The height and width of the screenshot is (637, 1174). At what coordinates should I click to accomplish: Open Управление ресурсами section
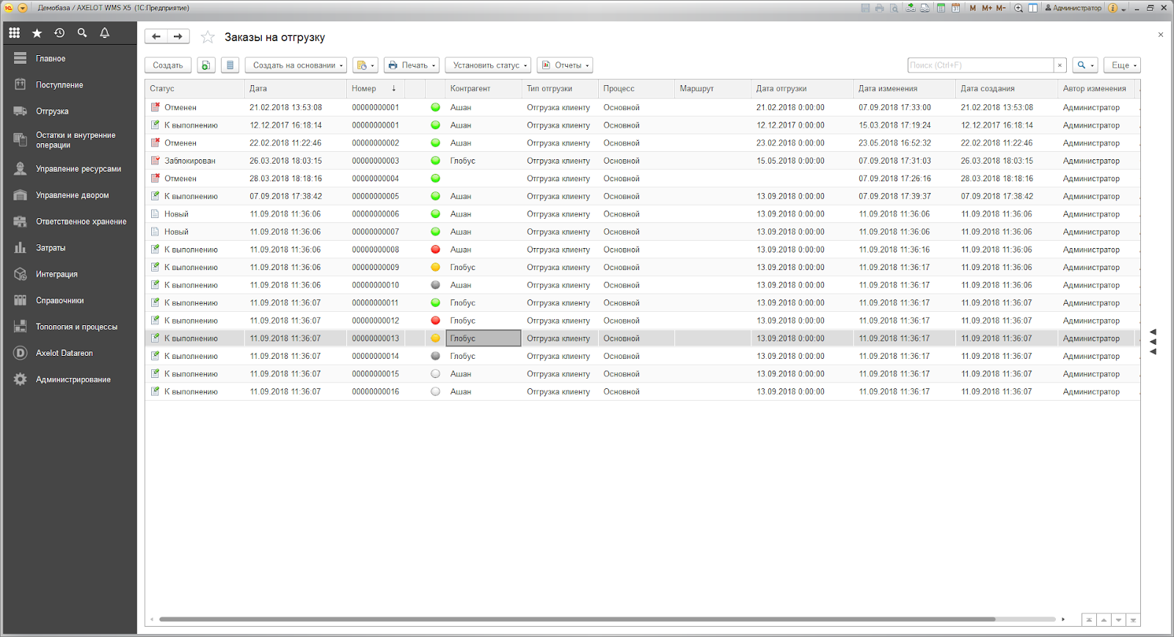(x=69, y=169)
